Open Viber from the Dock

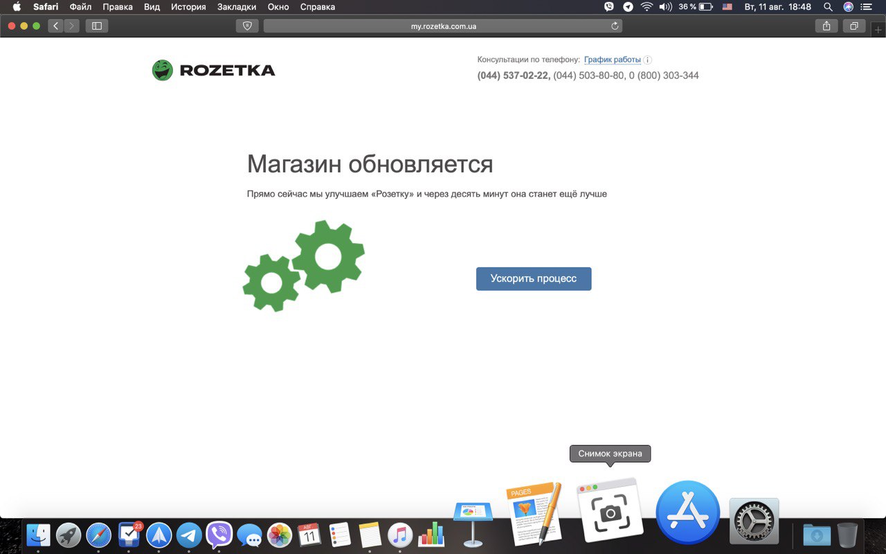[219, 535]
